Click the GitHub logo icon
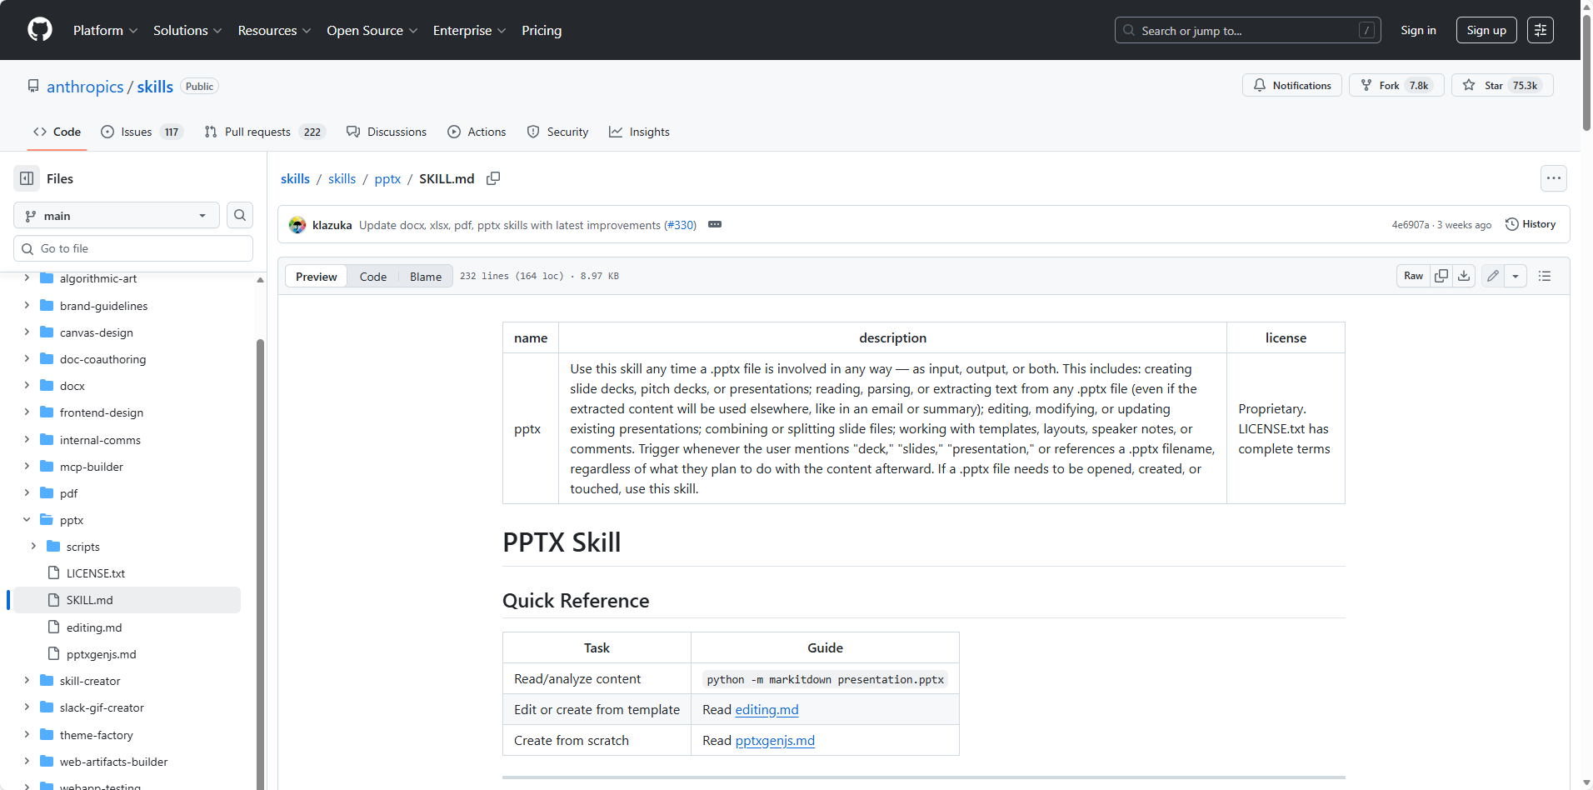This screenshot has width=1593, height=790. pos(39,30)
